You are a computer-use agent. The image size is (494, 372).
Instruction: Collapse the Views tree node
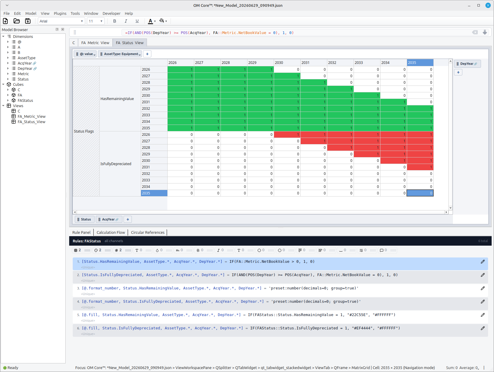[x=3, y=106]
